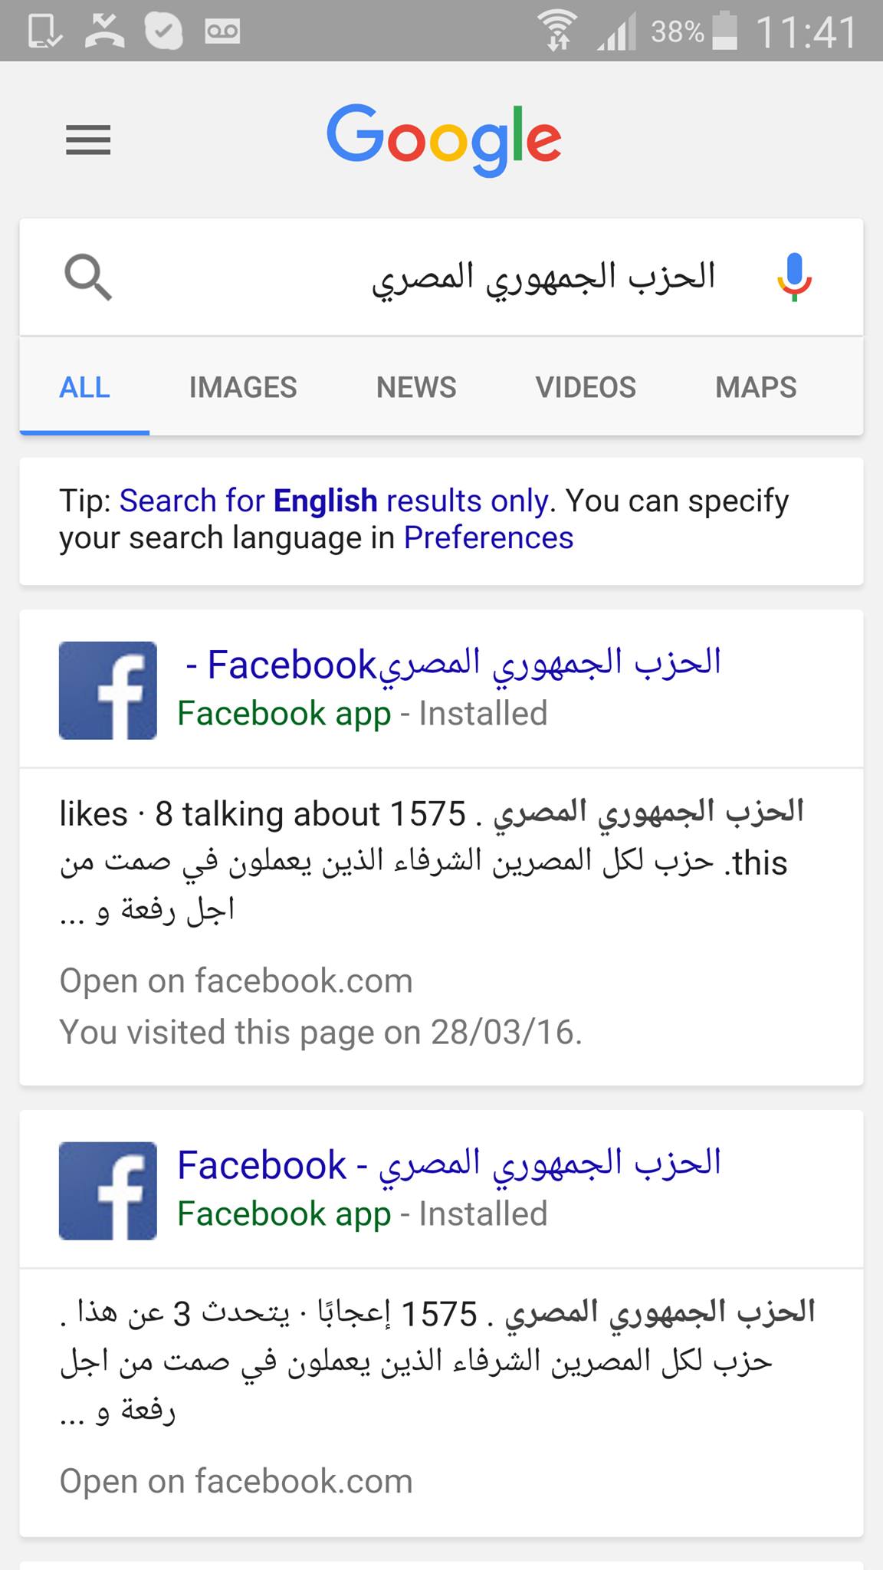Switch to the Images tab
The image size is (883, 1570).
[x=242, y=388]
